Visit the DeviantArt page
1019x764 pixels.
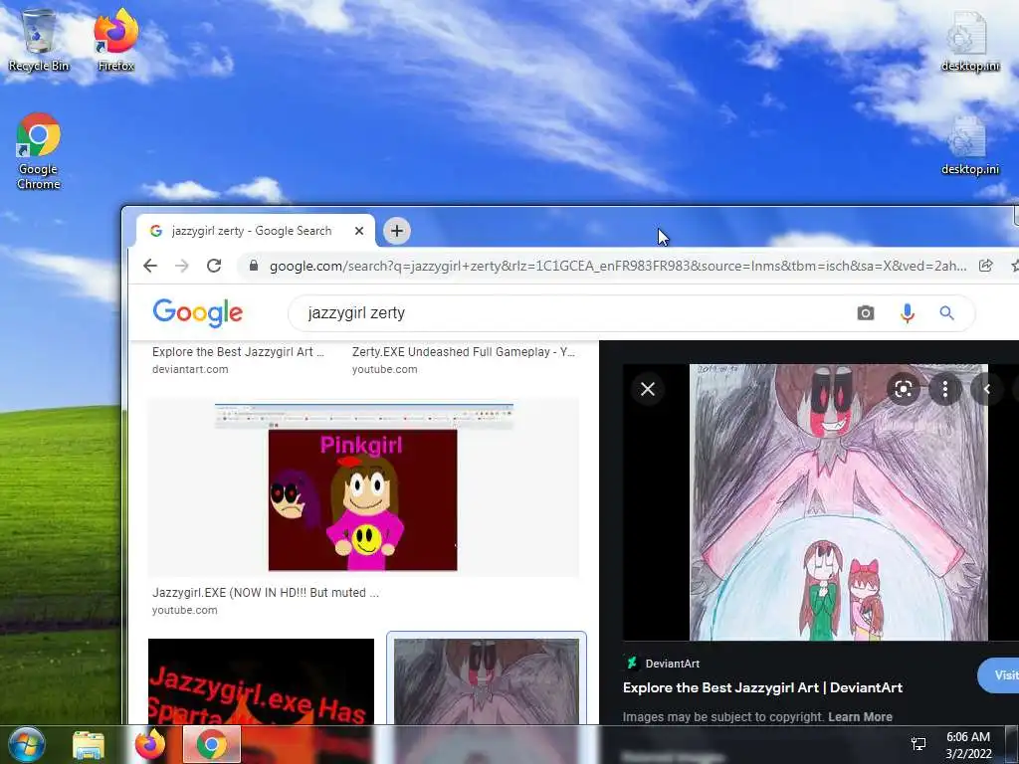(999, 675)
